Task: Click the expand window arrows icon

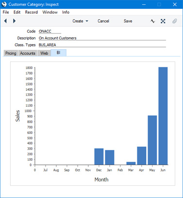Action: (x=163, y=21)
